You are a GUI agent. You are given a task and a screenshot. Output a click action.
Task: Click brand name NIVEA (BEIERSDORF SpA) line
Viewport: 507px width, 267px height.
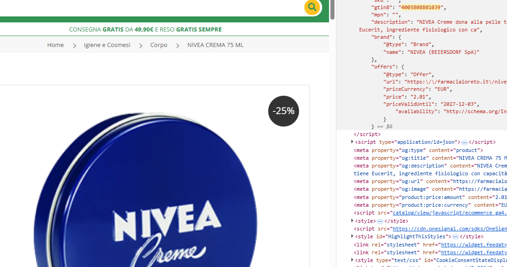pos(431,52)
